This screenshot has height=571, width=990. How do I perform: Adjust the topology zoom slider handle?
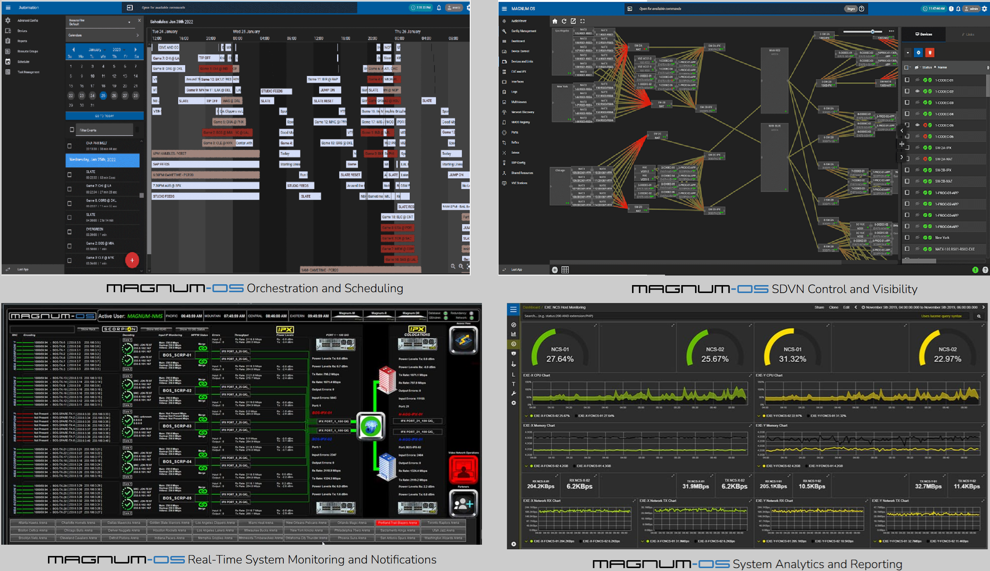coord(872,32)
